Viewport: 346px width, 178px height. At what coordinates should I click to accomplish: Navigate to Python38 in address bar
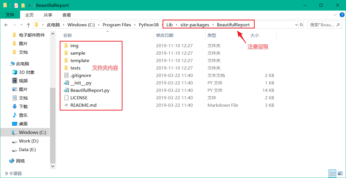[x=149, y=25]
